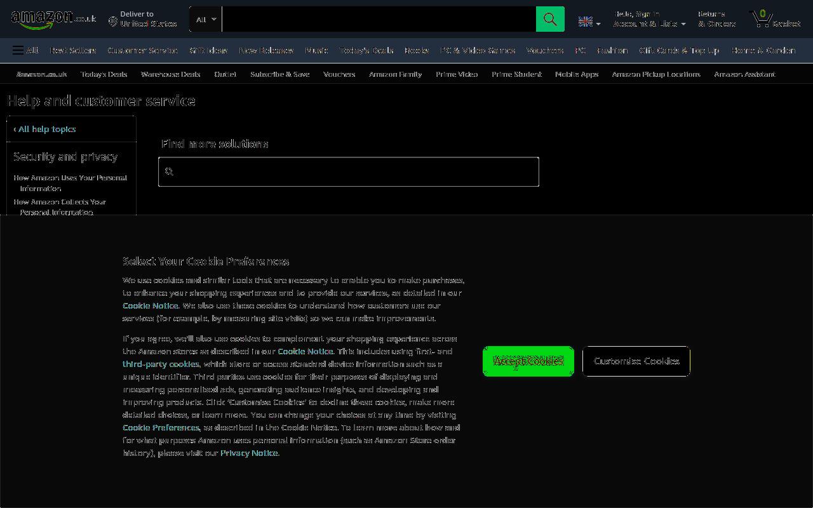Click the Find more solutions search box
The image size is (813, 508).
(x=349, y=171)
